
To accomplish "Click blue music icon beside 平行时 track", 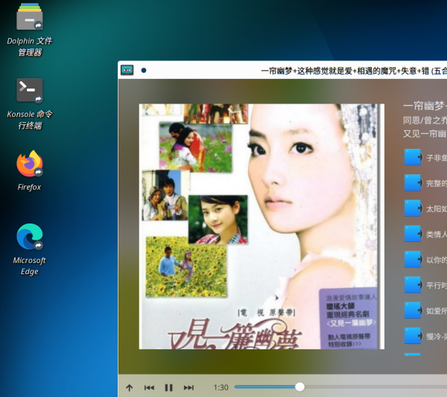I will 413,285.
